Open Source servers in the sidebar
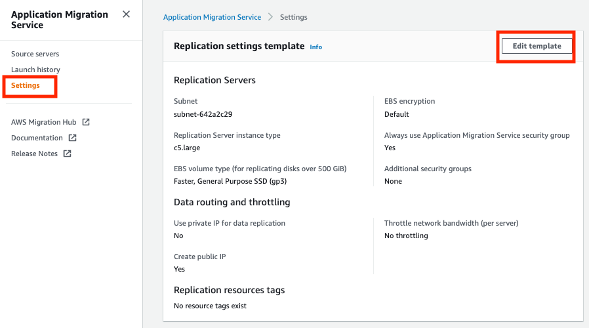 pyautogui.click(x=35, y=54)
